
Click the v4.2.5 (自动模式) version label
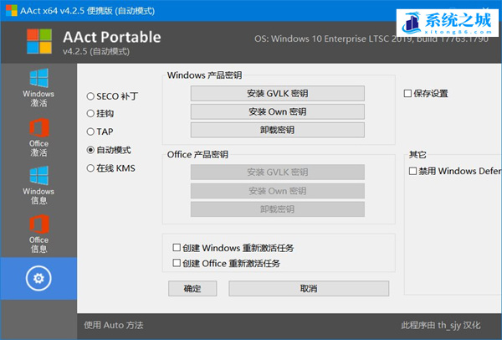96,51
